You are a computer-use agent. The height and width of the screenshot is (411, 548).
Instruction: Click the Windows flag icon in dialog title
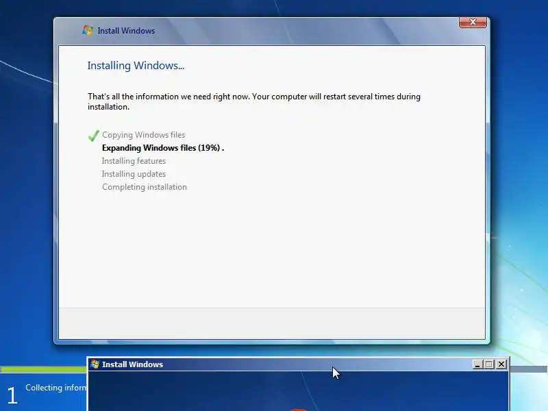(x=88, y=30)
